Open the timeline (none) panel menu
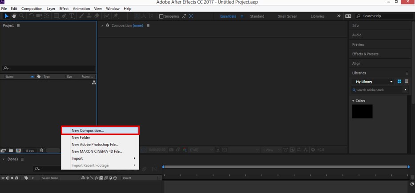 pyautogui.click(x=23, y=159)
